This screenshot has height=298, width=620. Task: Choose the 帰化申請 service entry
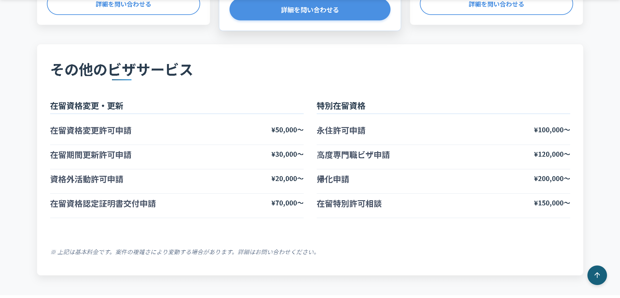point(333,179)
